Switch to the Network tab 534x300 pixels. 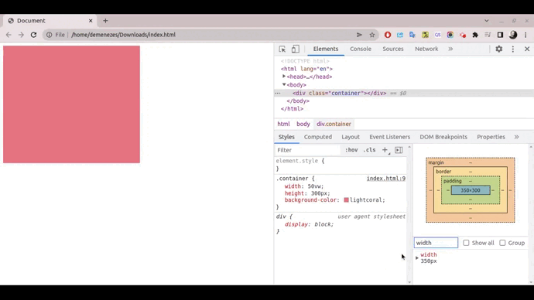[x=426, y=49]
